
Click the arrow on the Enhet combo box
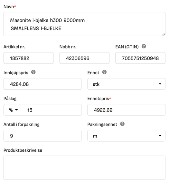[160, 84]
